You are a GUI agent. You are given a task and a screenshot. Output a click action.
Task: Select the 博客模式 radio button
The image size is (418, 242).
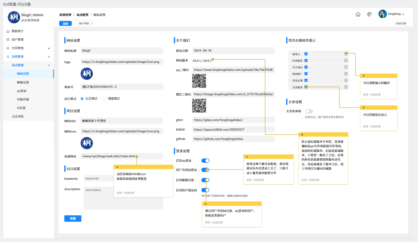(x=104, y=99)
